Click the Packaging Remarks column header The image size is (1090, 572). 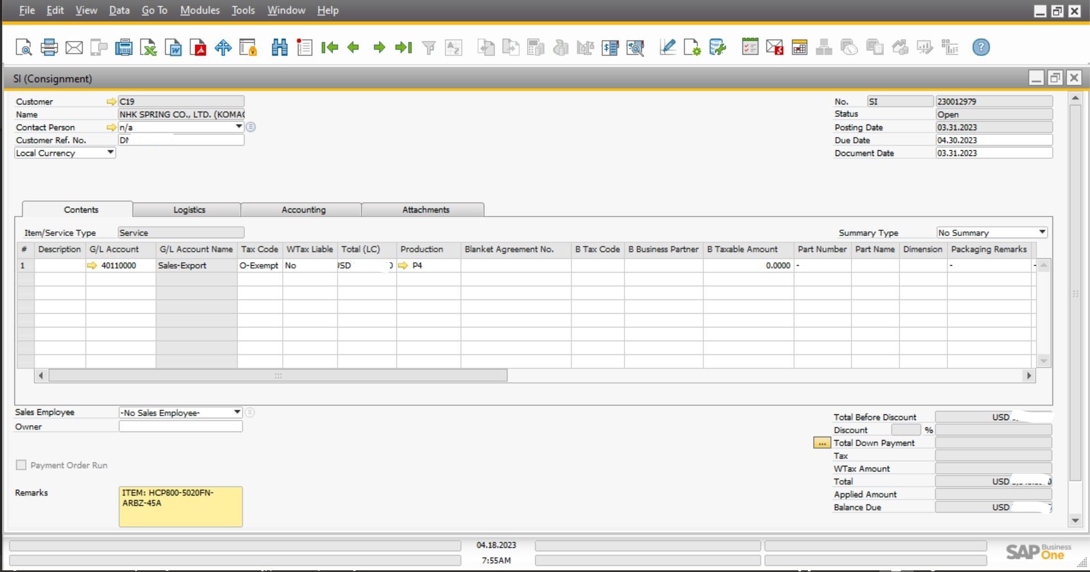pos(989,249)
